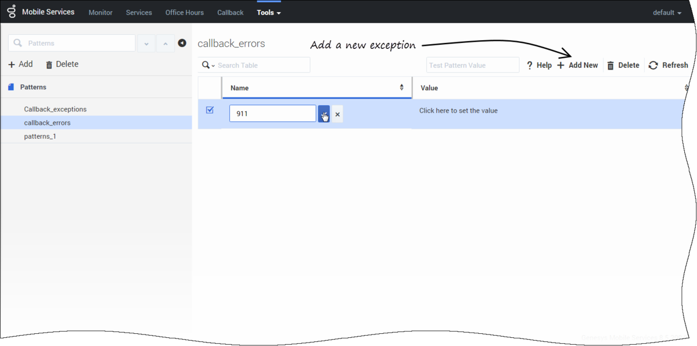Viewport: 697px width, 346px height.
Task: Uncheck the 911 row checkbox
Action: (210, 110)
